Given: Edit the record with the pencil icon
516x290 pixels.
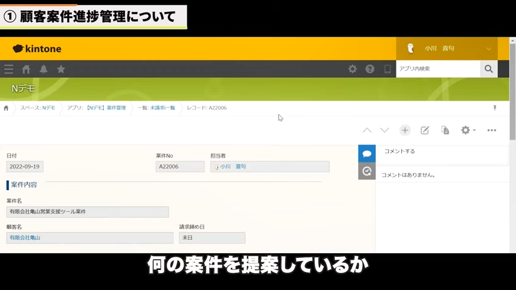Looking at the screenshot, I should (x=425, y=130).
